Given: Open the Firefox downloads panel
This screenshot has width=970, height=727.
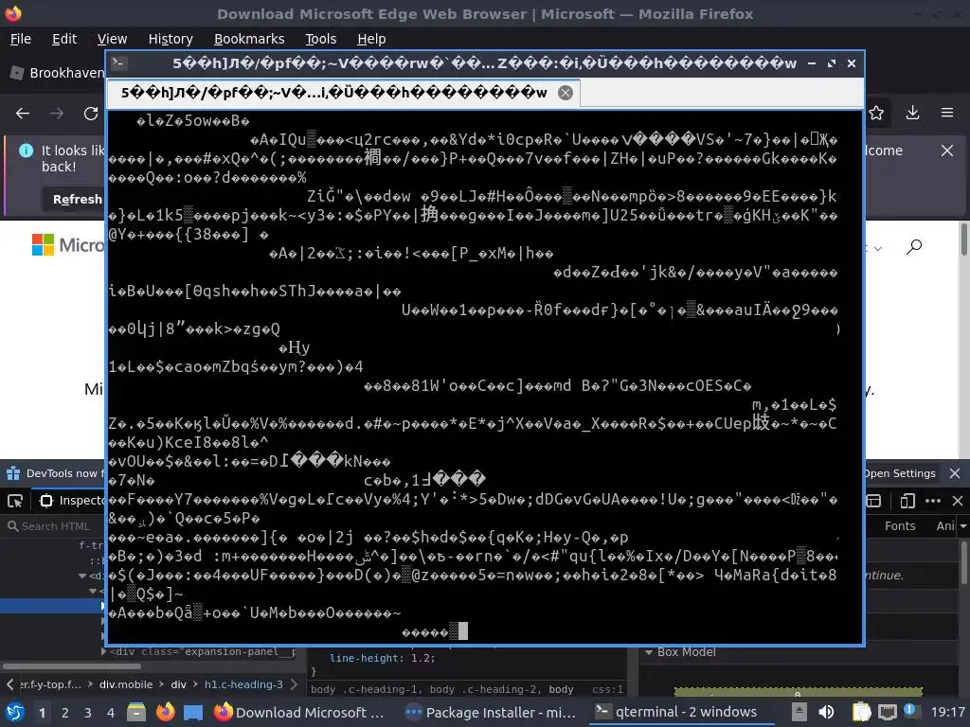Looking at the screenshot, I should tap(912, 113).
